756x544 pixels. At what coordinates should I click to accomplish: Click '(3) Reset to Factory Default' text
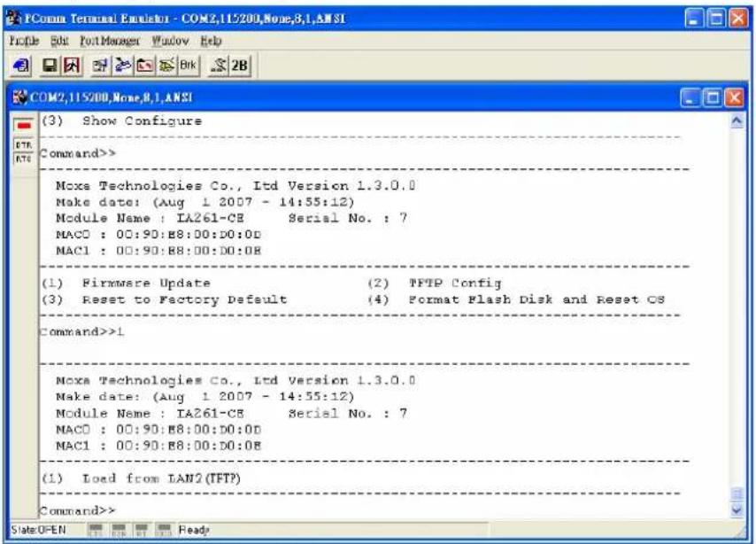[165, 299]
